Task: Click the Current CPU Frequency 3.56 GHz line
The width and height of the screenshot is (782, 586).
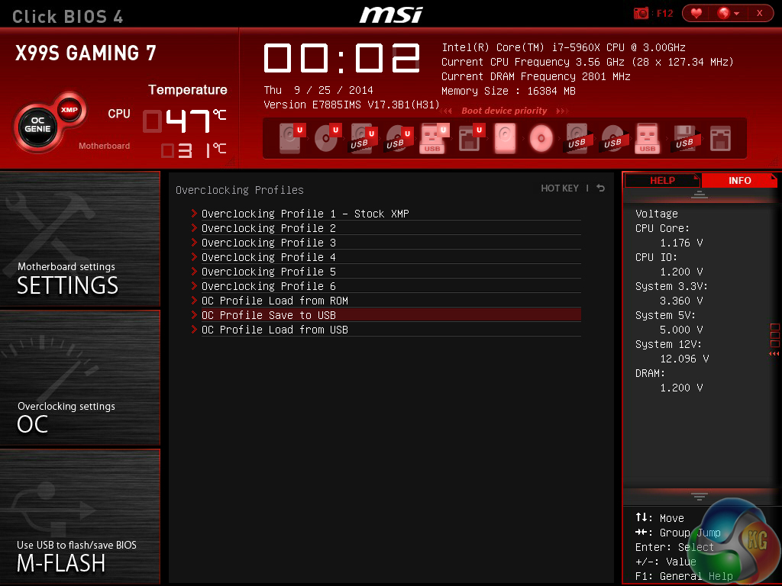Action: [x=587, y=62]
